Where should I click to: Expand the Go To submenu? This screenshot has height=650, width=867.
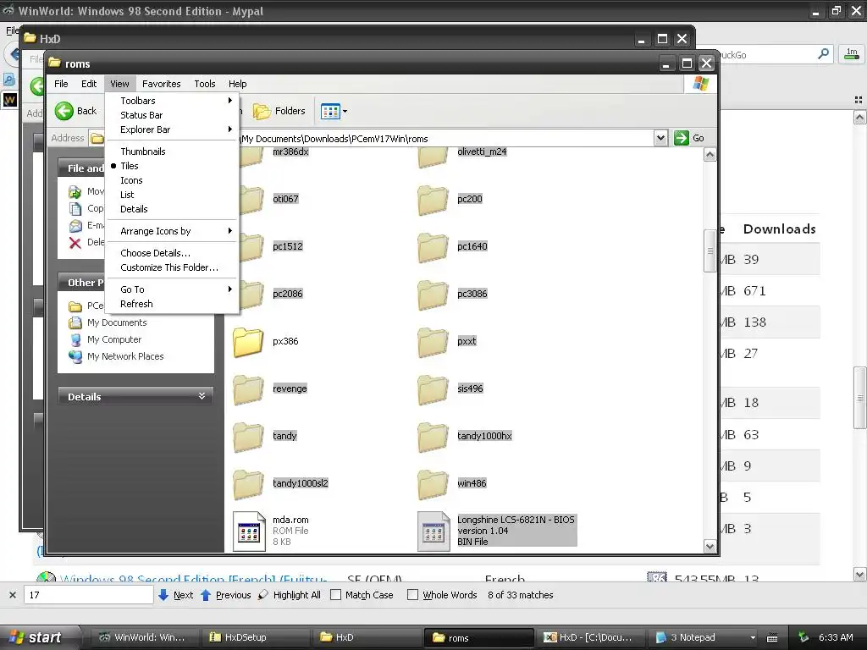click(x=171, y=289)
